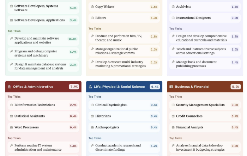The image size is (247, 156).
Task: Click the ledger icon next to Business & Financial
Action: click(171, 87)
